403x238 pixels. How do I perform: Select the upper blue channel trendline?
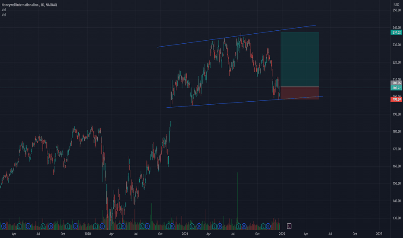tap(237, 36)
